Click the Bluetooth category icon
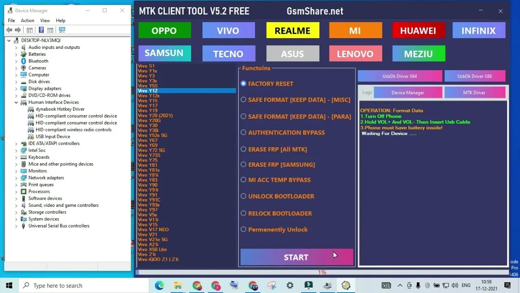The height and width of the screenshot is (293, 520). [24, 61]
